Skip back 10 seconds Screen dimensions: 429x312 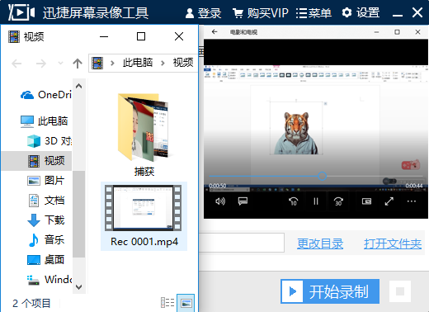293,201
